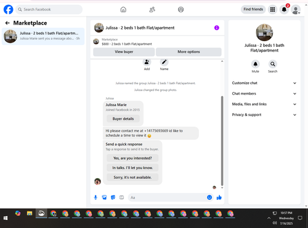This screenshot has width=308, height=228.
Task: Click sender avatar beside quick responses
Action: pos(97,181)
